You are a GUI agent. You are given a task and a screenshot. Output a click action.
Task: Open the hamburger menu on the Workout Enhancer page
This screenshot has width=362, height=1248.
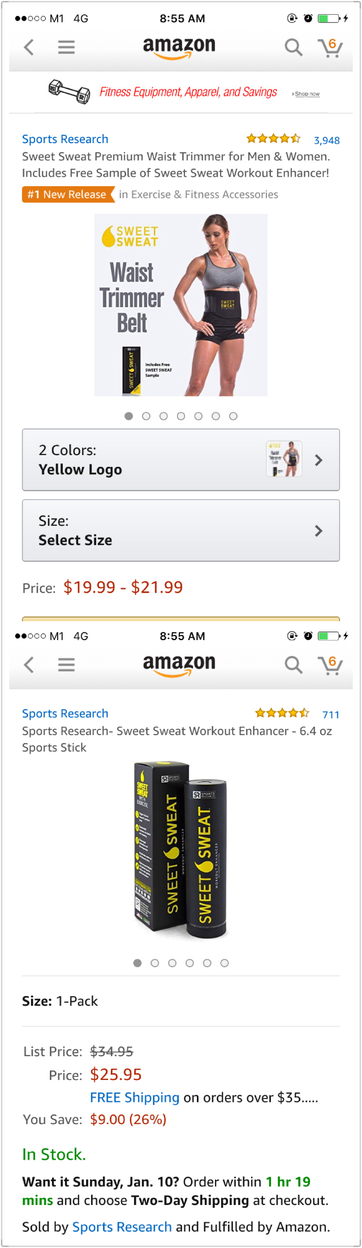[66, 664]
